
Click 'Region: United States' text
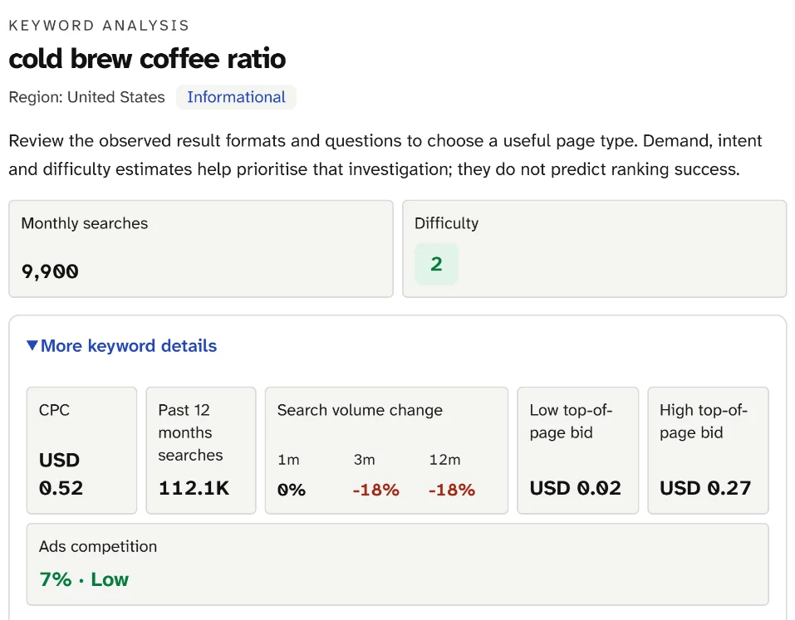pos(86,97)
